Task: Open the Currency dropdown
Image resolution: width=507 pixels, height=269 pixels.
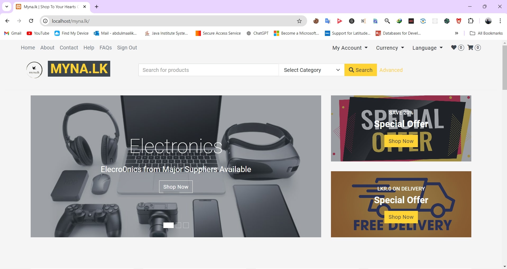Action: (x=390, y=48)
